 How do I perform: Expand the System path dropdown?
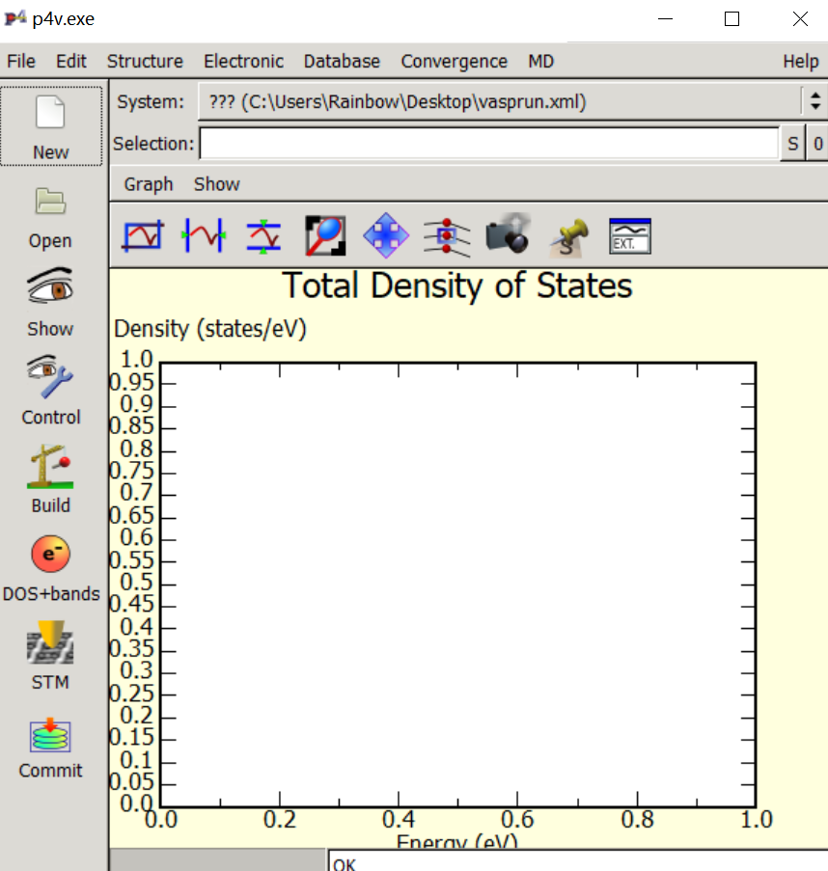tap(814, 101)
